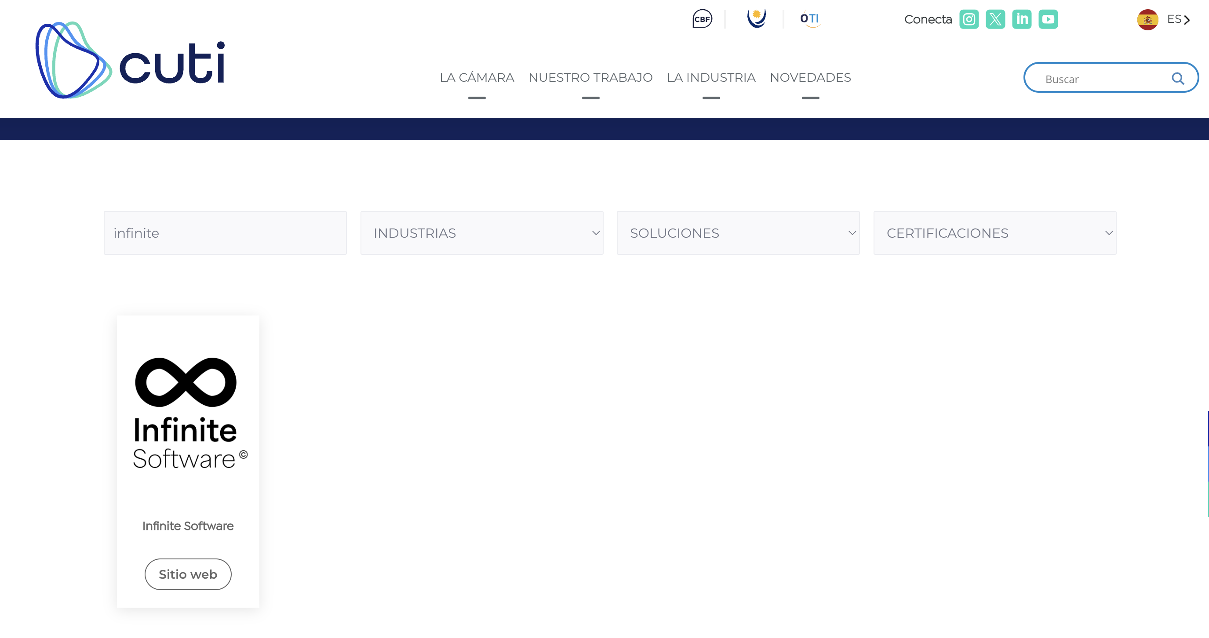Image resolution: width=1209 pixels, height=638 pixels.
Task: Click the magnifying glass search icon
Action: coord(1177,78)
